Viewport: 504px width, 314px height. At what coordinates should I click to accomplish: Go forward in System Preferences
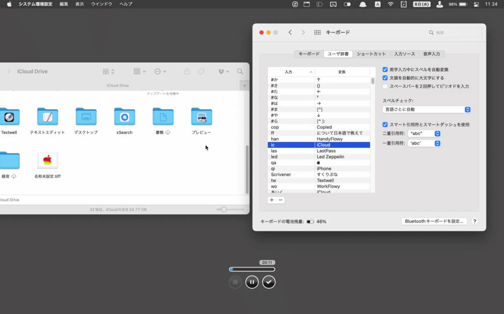click(x=303, y=32)
